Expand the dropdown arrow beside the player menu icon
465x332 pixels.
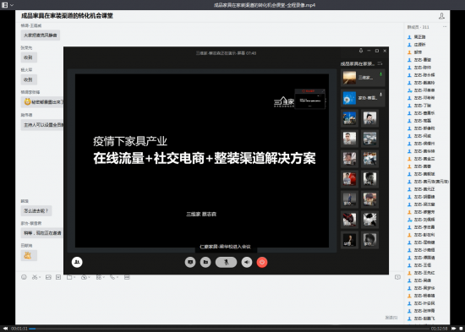click(12, 5)
